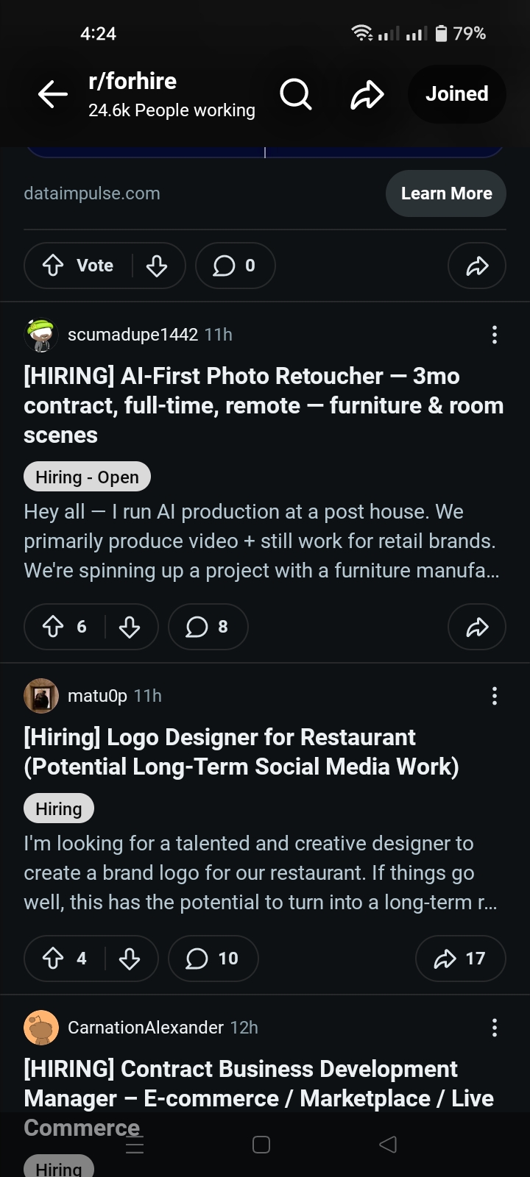The height and width of the screenshot is (1177, 530).
Task: Open the subreddit search magnifier icon
Action: click(x=296, y=94)
